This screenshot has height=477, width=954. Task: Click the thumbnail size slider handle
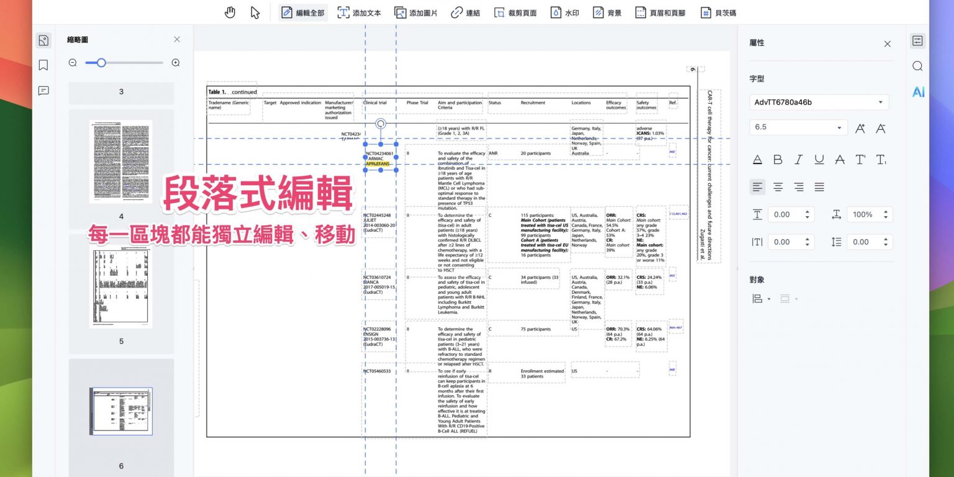click(x=101, y=63)
